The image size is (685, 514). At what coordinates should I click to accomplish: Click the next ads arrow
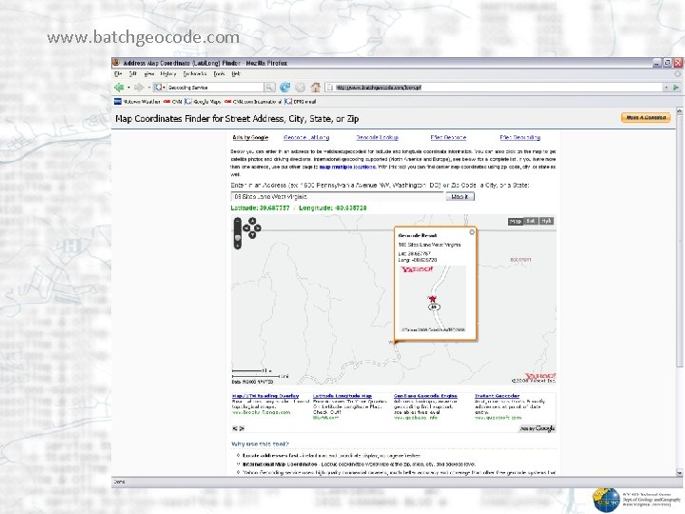pyautogui.click(x=242, y=428)
